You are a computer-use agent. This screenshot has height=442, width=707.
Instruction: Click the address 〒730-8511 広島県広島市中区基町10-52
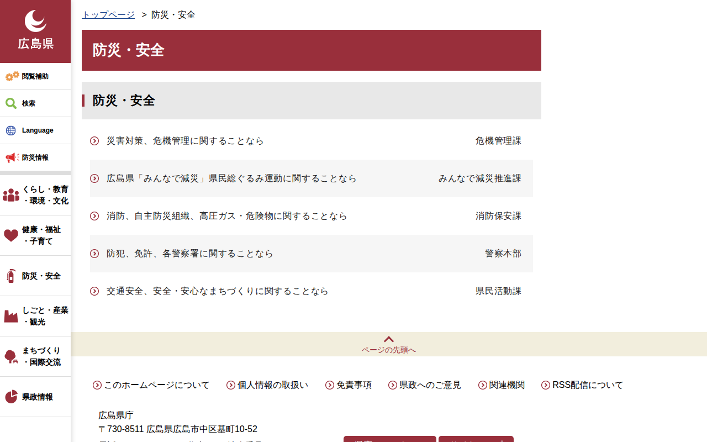(178, 429)
